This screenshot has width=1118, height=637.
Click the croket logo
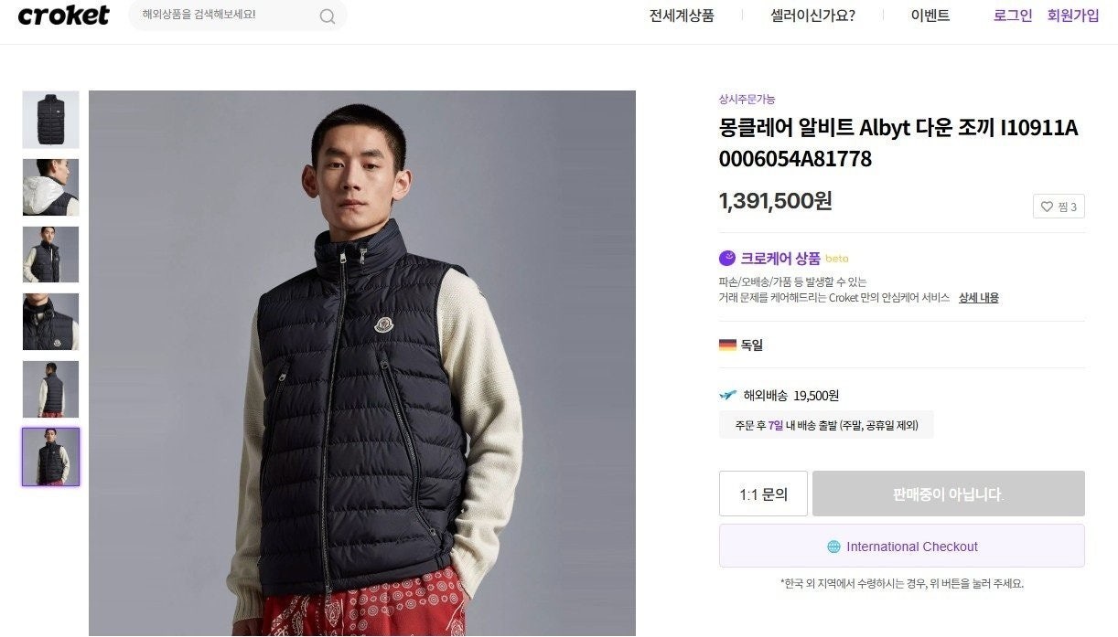(x=63, y=16)
